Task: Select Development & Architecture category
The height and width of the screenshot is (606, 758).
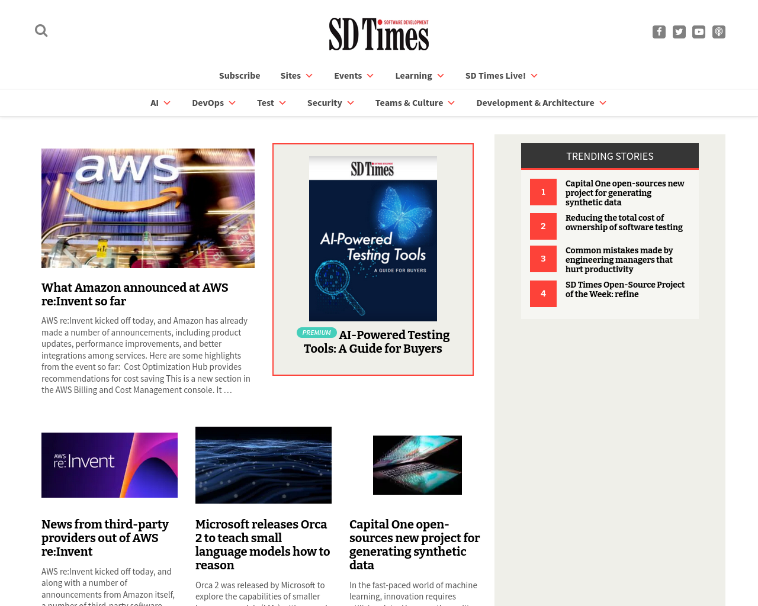Action: pos(535,103)
